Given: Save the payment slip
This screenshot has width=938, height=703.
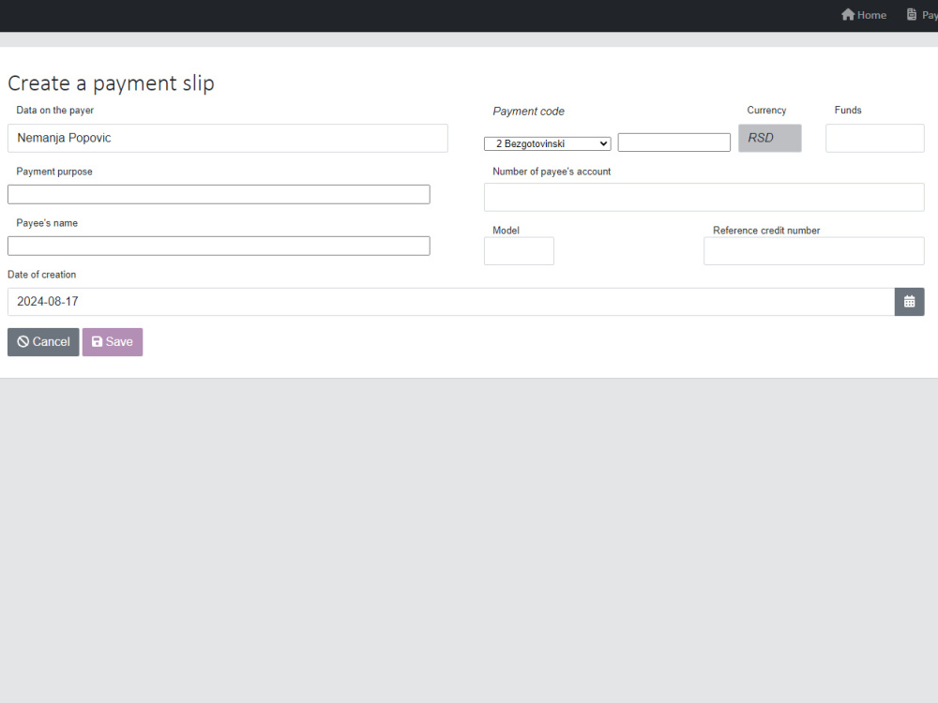Looking at the screenshot, I should click(x=113, y=342).
